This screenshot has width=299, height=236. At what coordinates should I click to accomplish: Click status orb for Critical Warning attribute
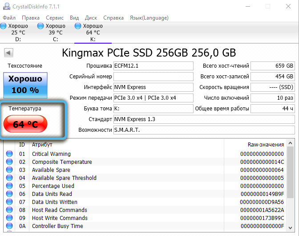pos(9,154)
